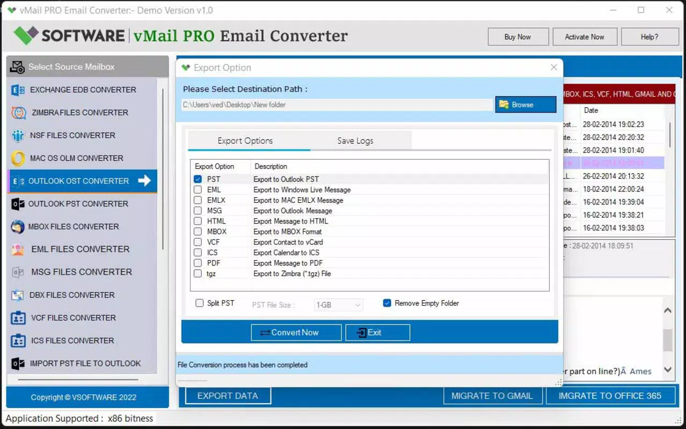
Task: Tick the ICS export checkbox
Action: [198, 253]
